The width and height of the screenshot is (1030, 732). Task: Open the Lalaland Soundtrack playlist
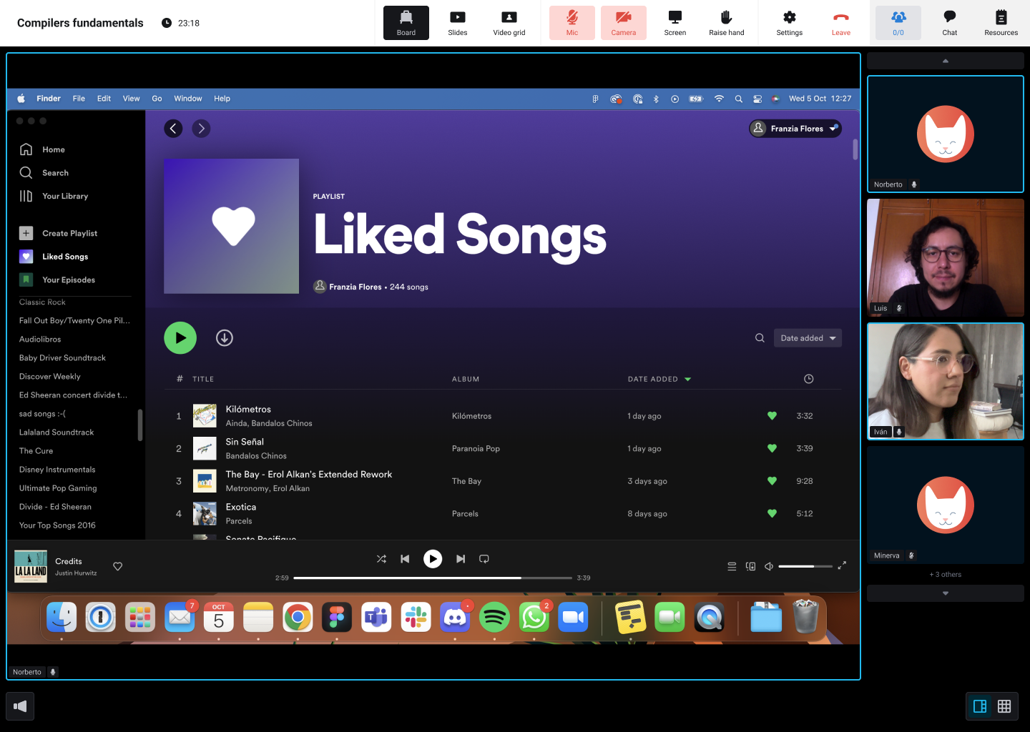57,432
